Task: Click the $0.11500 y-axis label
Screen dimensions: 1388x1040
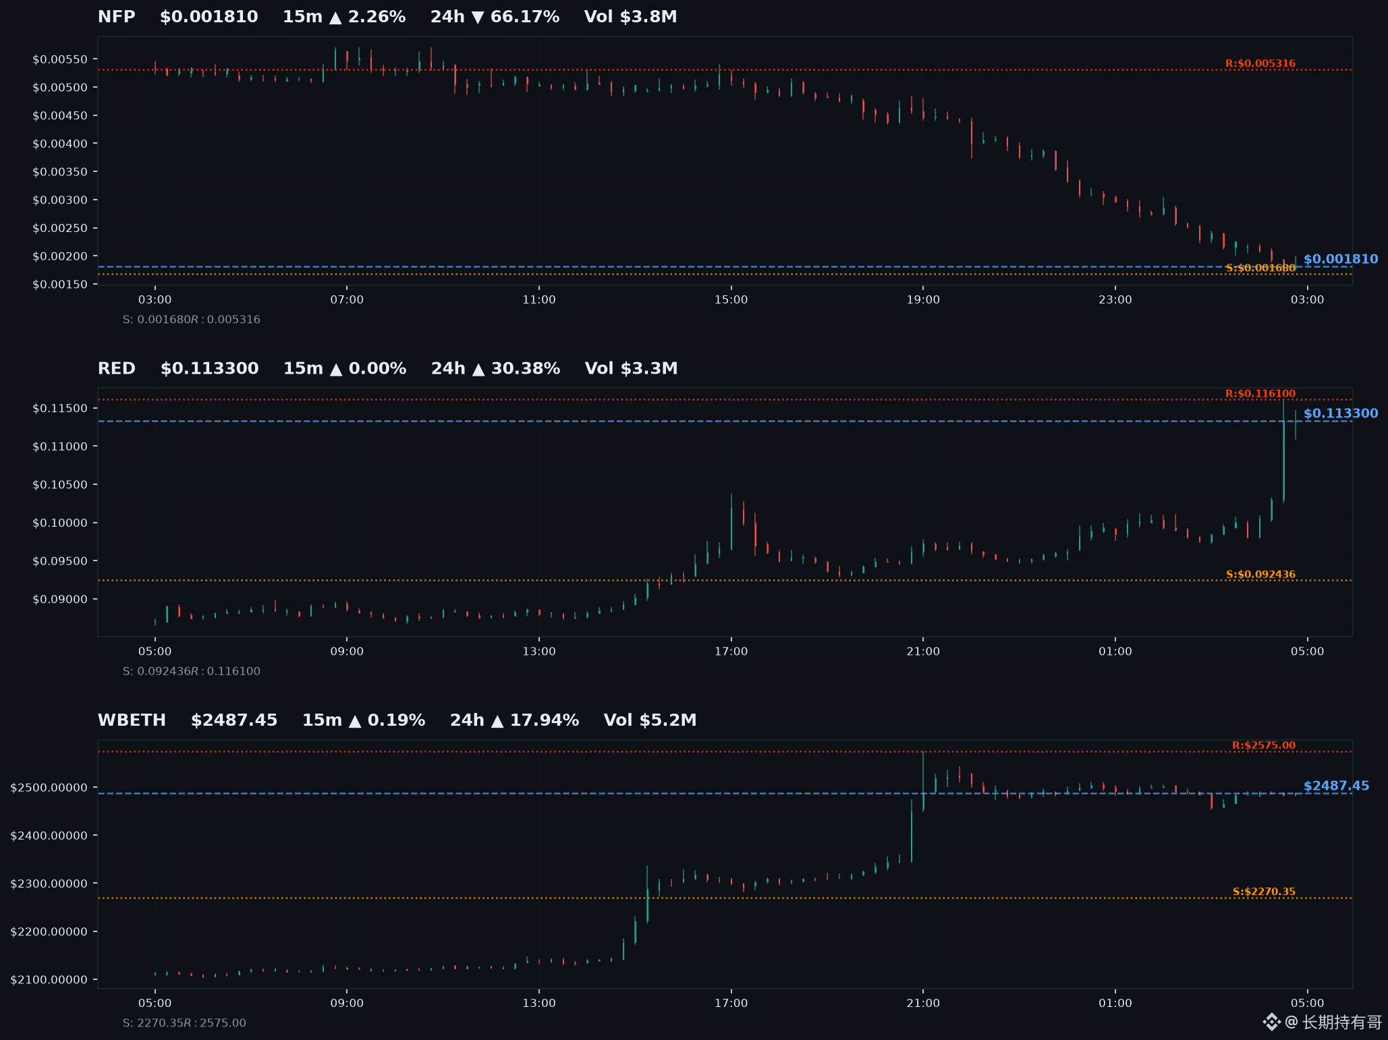Action: pyautogui.click(x=60, y=408)
